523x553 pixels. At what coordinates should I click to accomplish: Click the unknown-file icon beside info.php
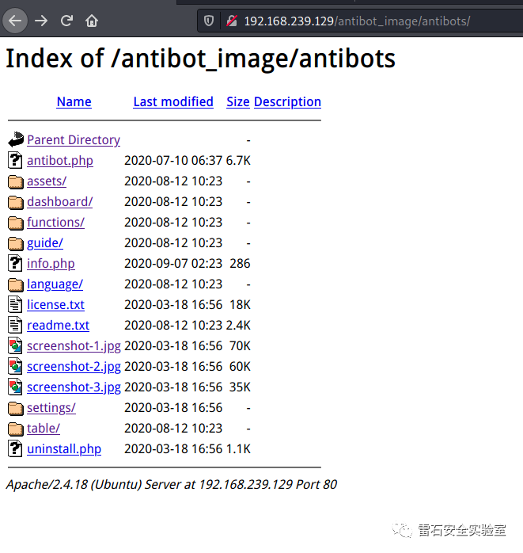pos(15,263)
